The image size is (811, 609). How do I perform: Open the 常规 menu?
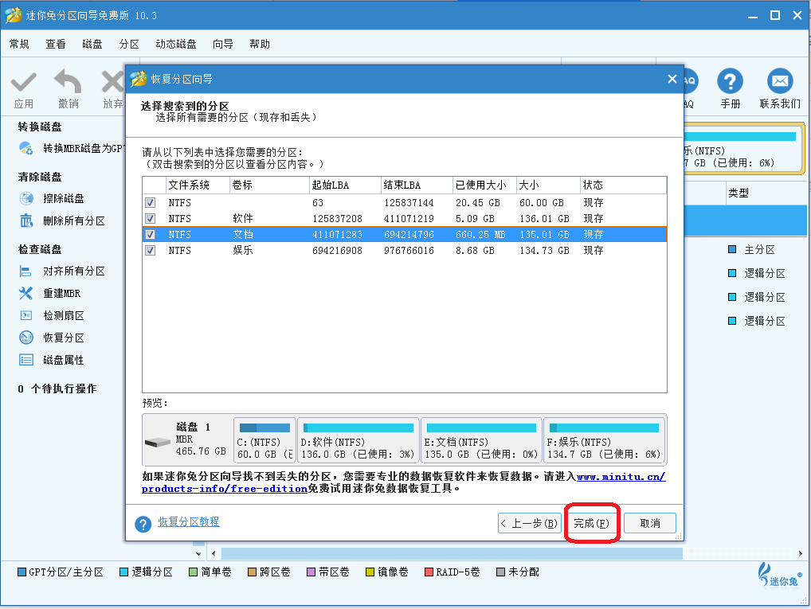click(x=19, y=44)
